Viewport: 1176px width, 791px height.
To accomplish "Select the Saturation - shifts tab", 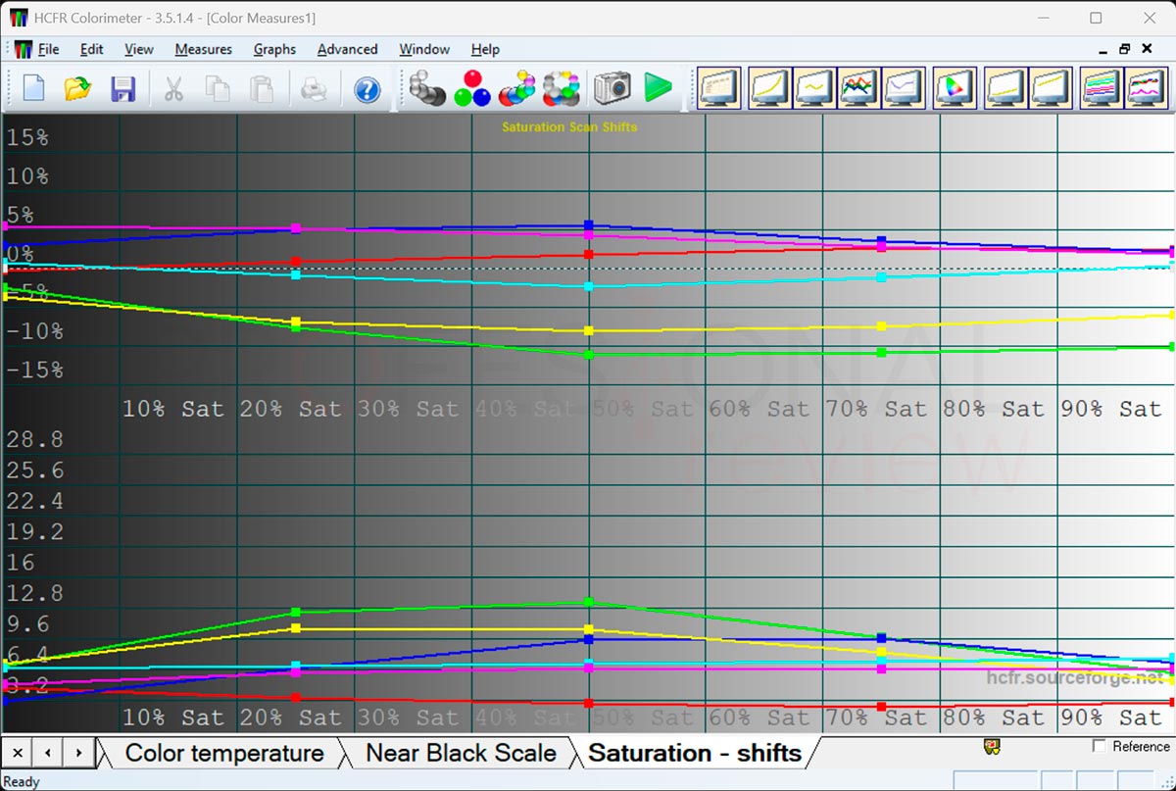I will click(695, 753).
